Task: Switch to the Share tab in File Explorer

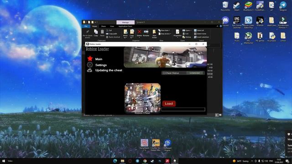Action: (x=104, y=26)
